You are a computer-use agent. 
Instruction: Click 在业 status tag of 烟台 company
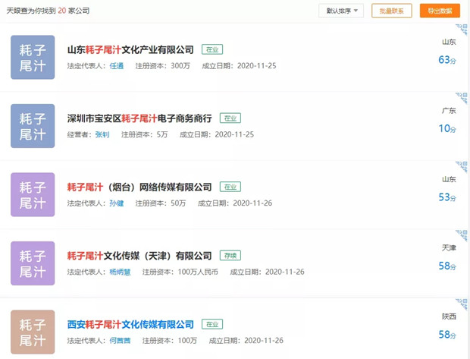point(230,187)
